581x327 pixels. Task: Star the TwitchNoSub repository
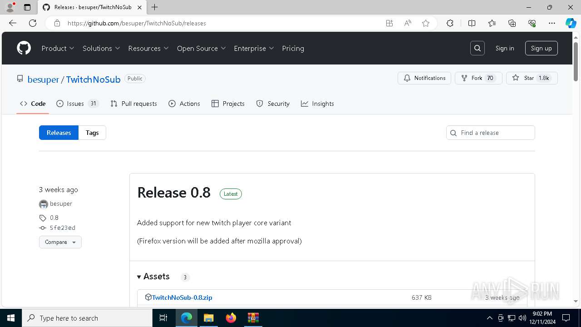click(532, 78)
